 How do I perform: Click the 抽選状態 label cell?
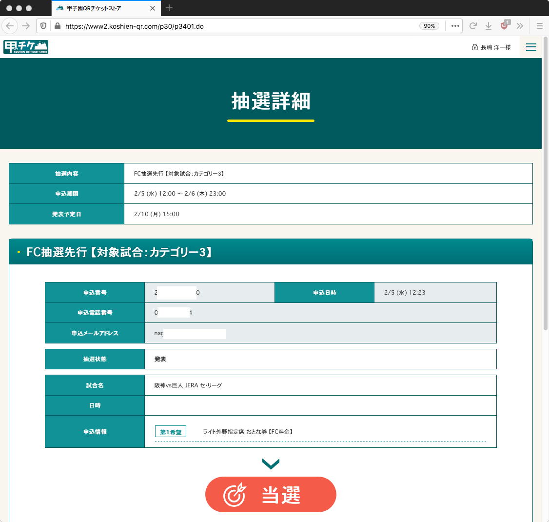pyautogui.click(x=95, y=359)
